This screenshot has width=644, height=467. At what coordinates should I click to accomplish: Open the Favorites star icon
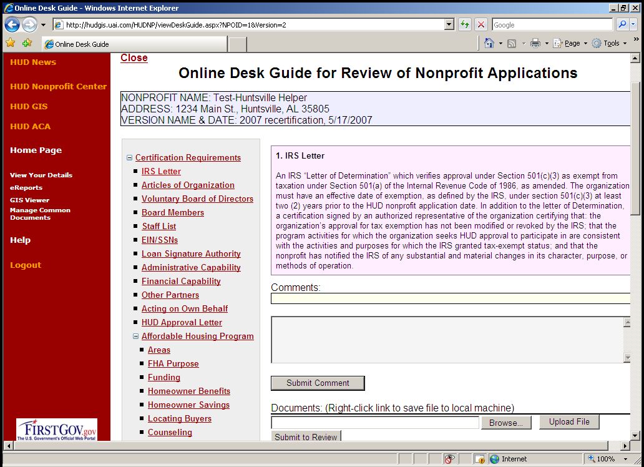pos(11,44)
